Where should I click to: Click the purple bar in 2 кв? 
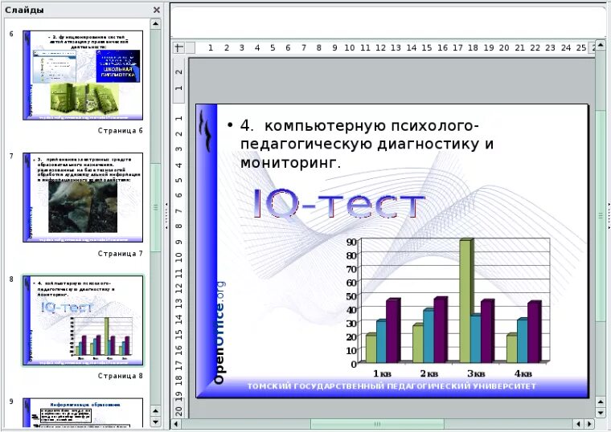[x=441, y=330]
